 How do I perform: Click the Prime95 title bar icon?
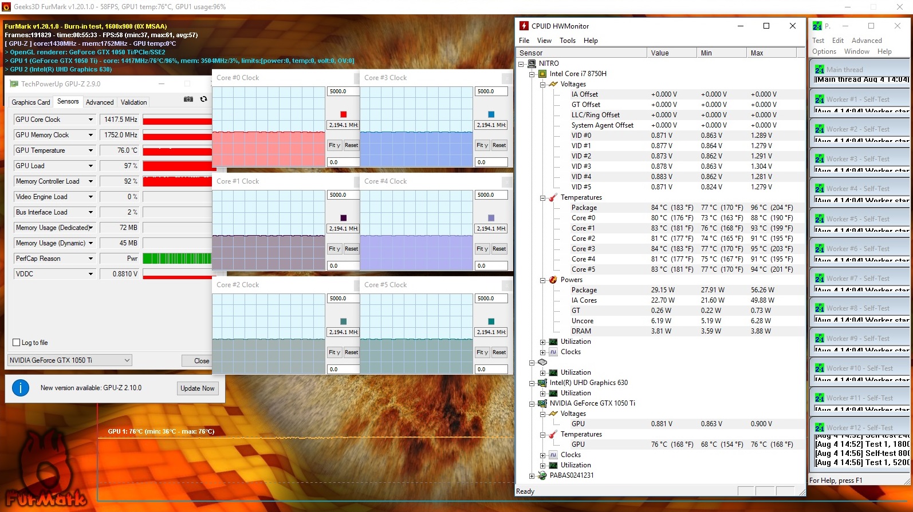(817, 26)
